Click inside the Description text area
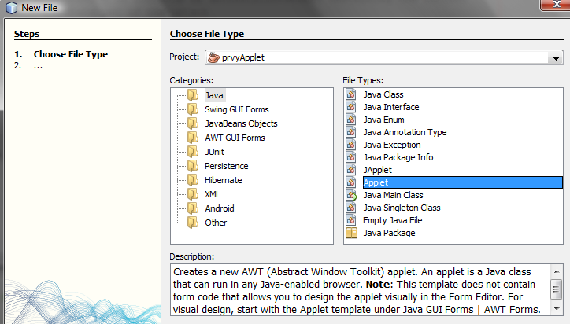 360,290
